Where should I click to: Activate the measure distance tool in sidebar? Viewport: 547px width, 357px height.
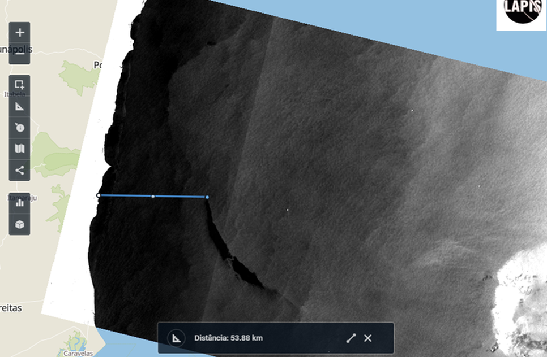[x=19, y=106]
